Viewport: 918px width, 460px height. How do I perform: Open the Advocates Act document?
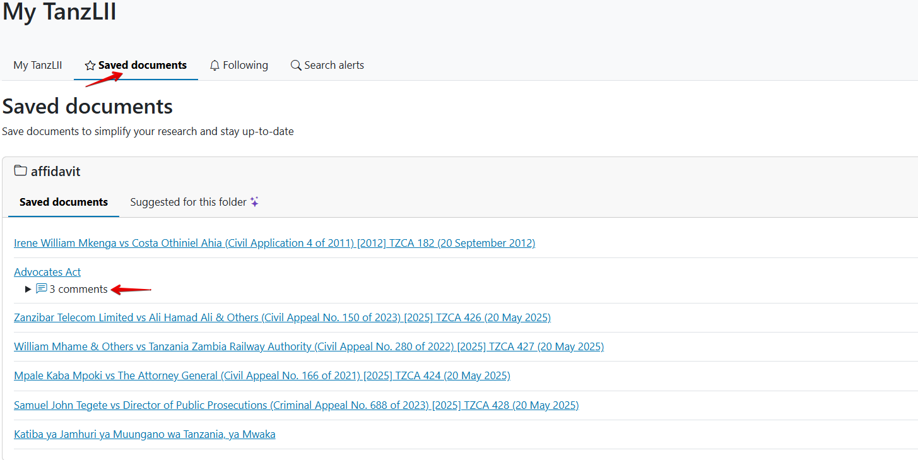[47, 272]
